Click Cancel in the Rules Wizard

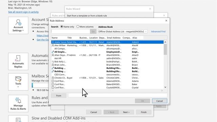coord(94,112)
